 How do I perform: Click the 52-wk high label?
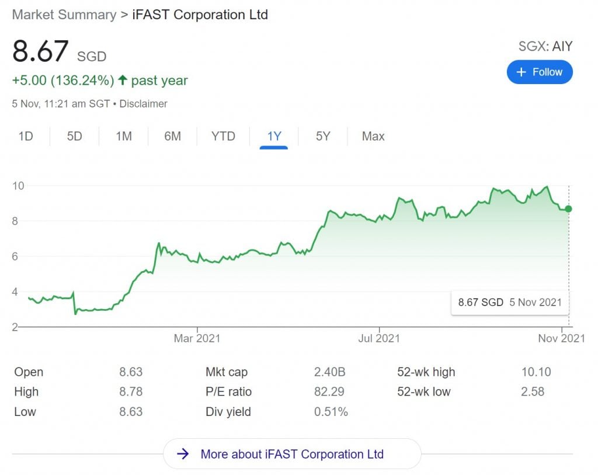[x=426, y=372]
